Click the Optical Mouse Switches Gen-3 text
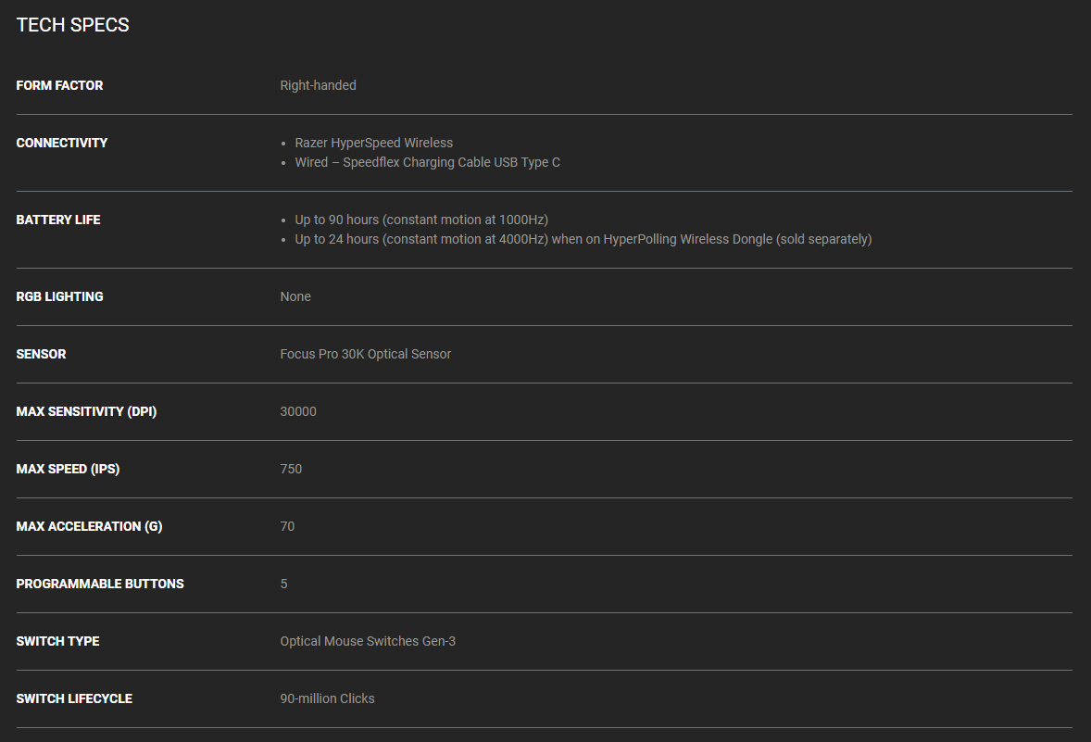Image resolution: width=1091 pixels, height=742 pixels. click(368, 641)
